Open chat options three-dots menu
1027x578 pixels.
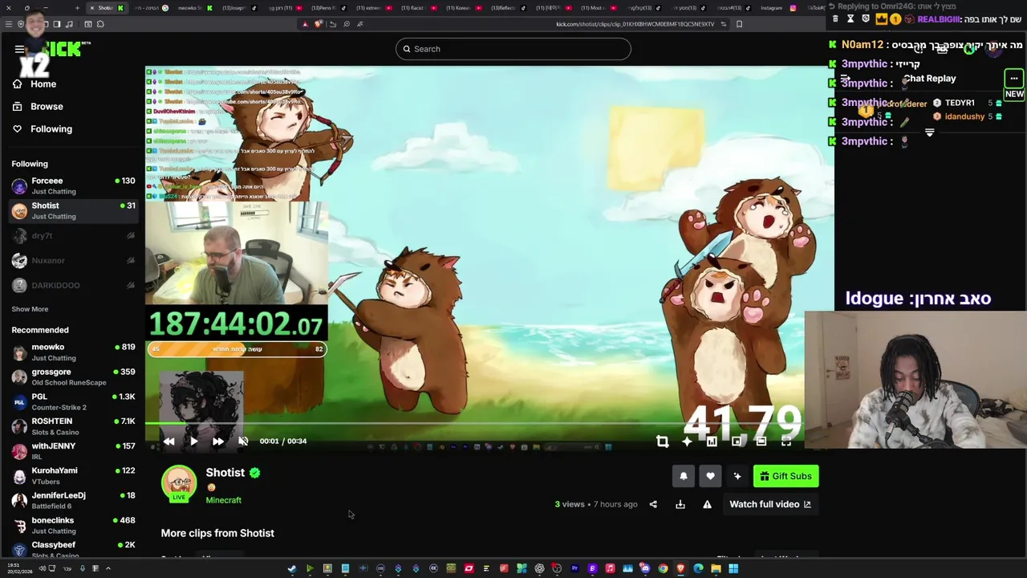[1014, 79]
